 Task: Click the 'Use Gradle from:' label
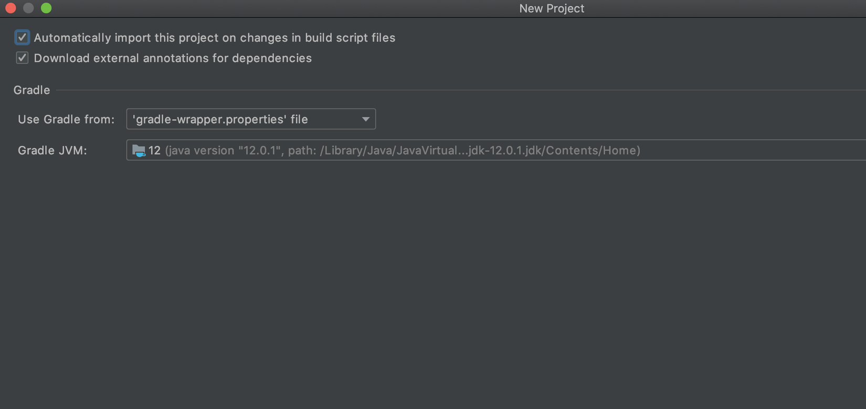[x=66, y=119]
